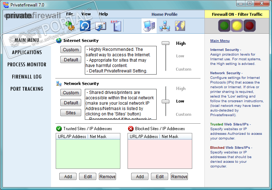Click Custom button under Network Security
This screenshot has width=272, height=190.
pos(71,93)
